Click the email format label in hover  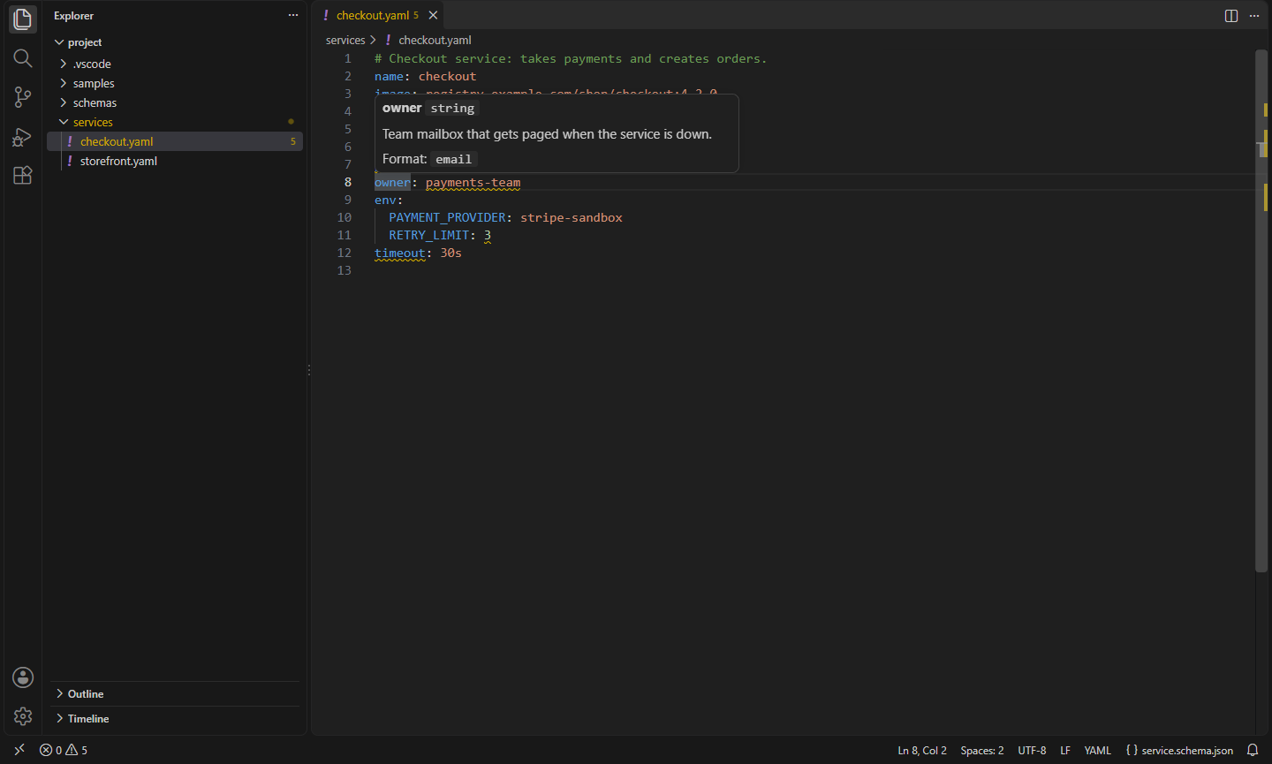pyautogui.click(x=453, y=159)
